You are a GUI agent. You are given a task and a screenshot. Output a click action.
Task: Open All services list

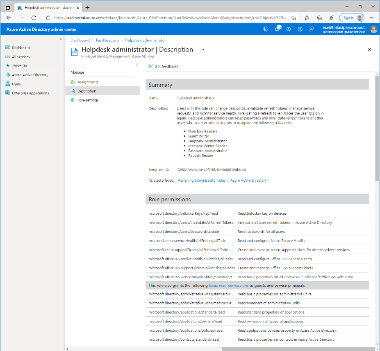[20, 57]
